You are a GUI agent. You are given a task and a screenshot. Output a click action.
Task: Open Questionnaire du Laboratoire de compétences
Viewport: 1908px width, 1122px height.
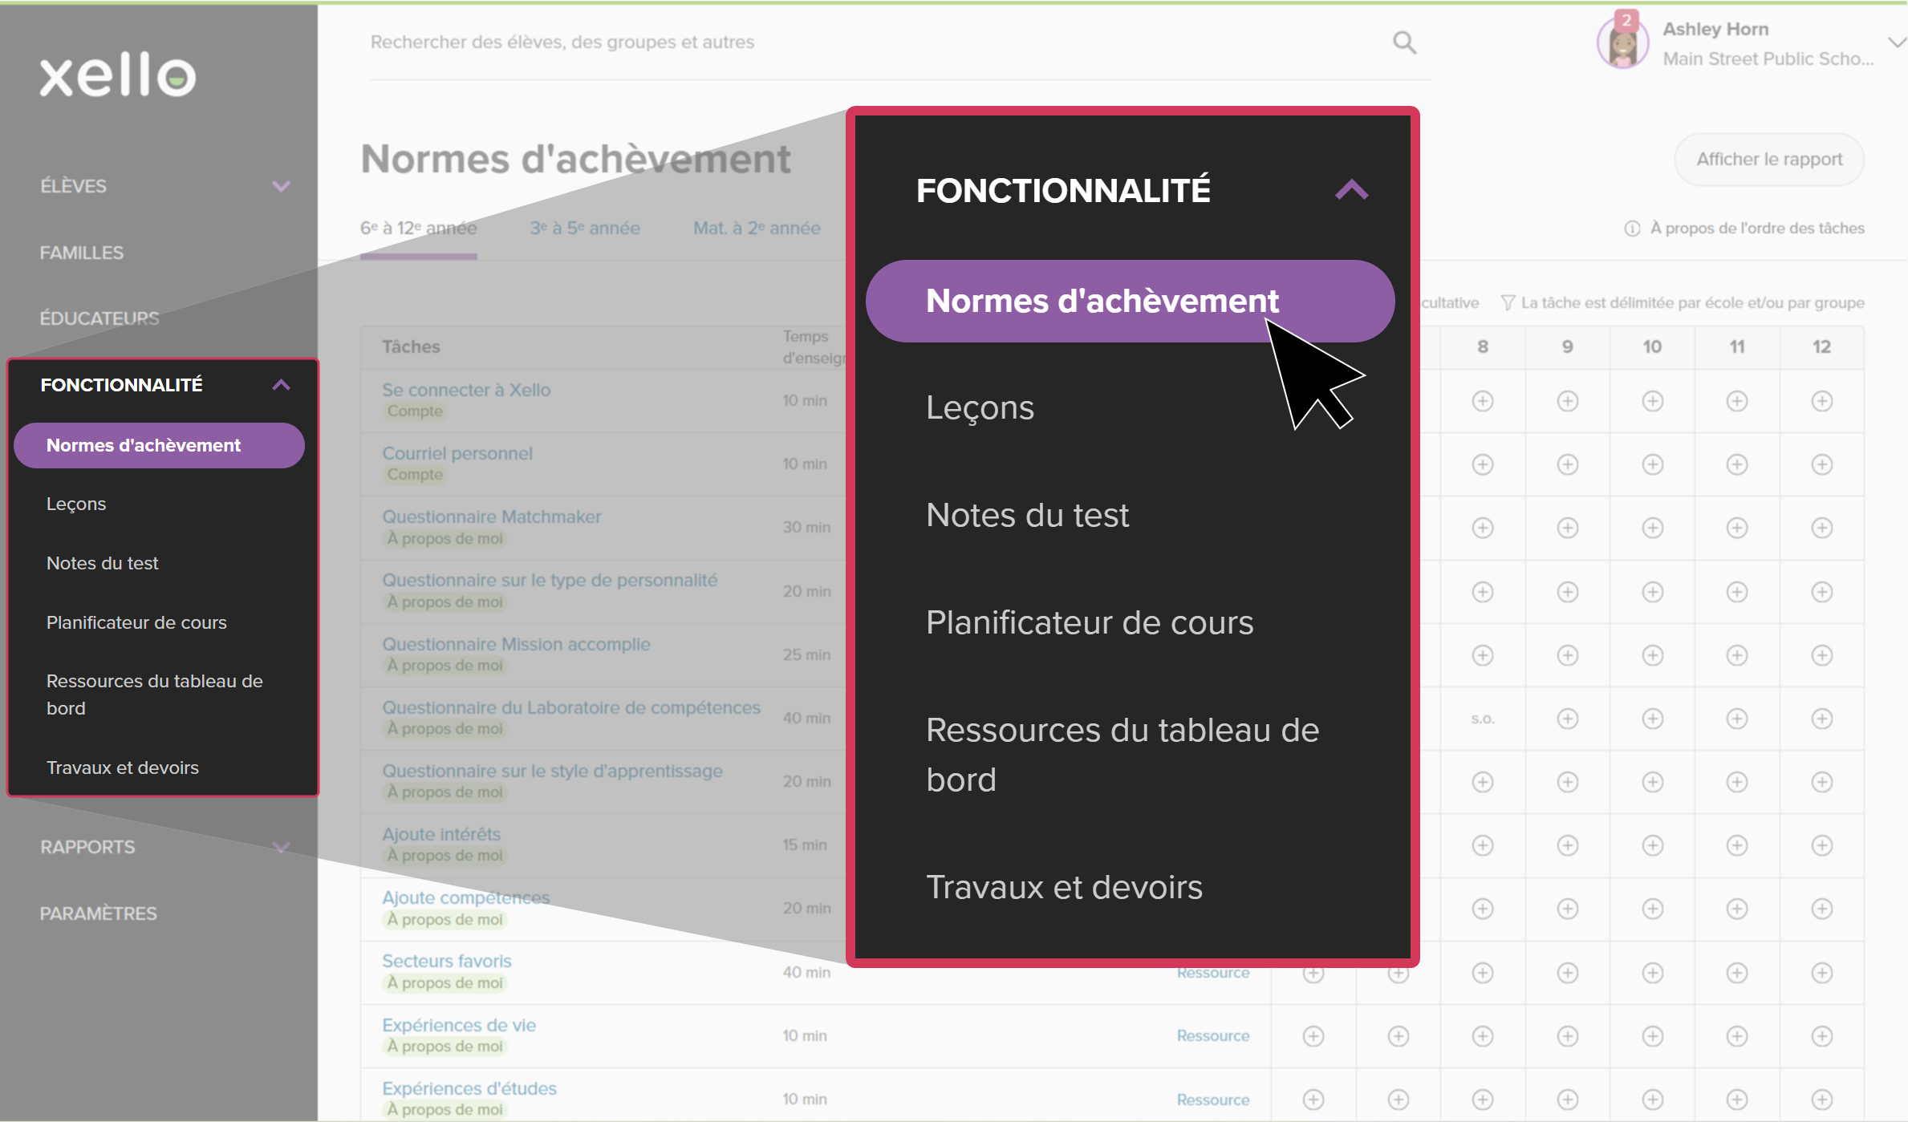tap(571, 707)
